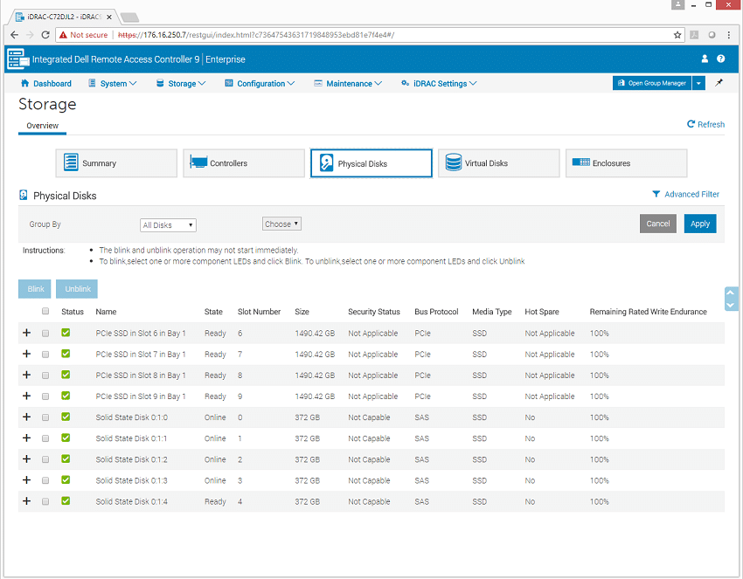743x579 pixels.
Task: Click the Open Group Manager button
Action: (652, 83)
